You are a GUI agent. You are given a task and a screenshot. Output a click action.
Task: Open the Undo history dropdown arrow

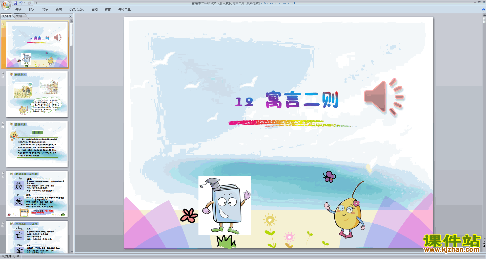coord(25,3)
